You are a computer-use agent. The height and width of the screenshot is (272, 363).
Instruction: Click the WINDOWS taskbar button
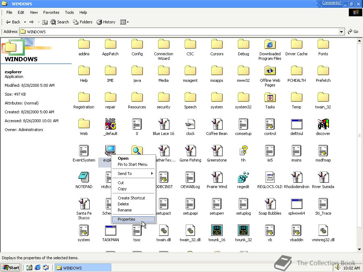click(83, 268)
